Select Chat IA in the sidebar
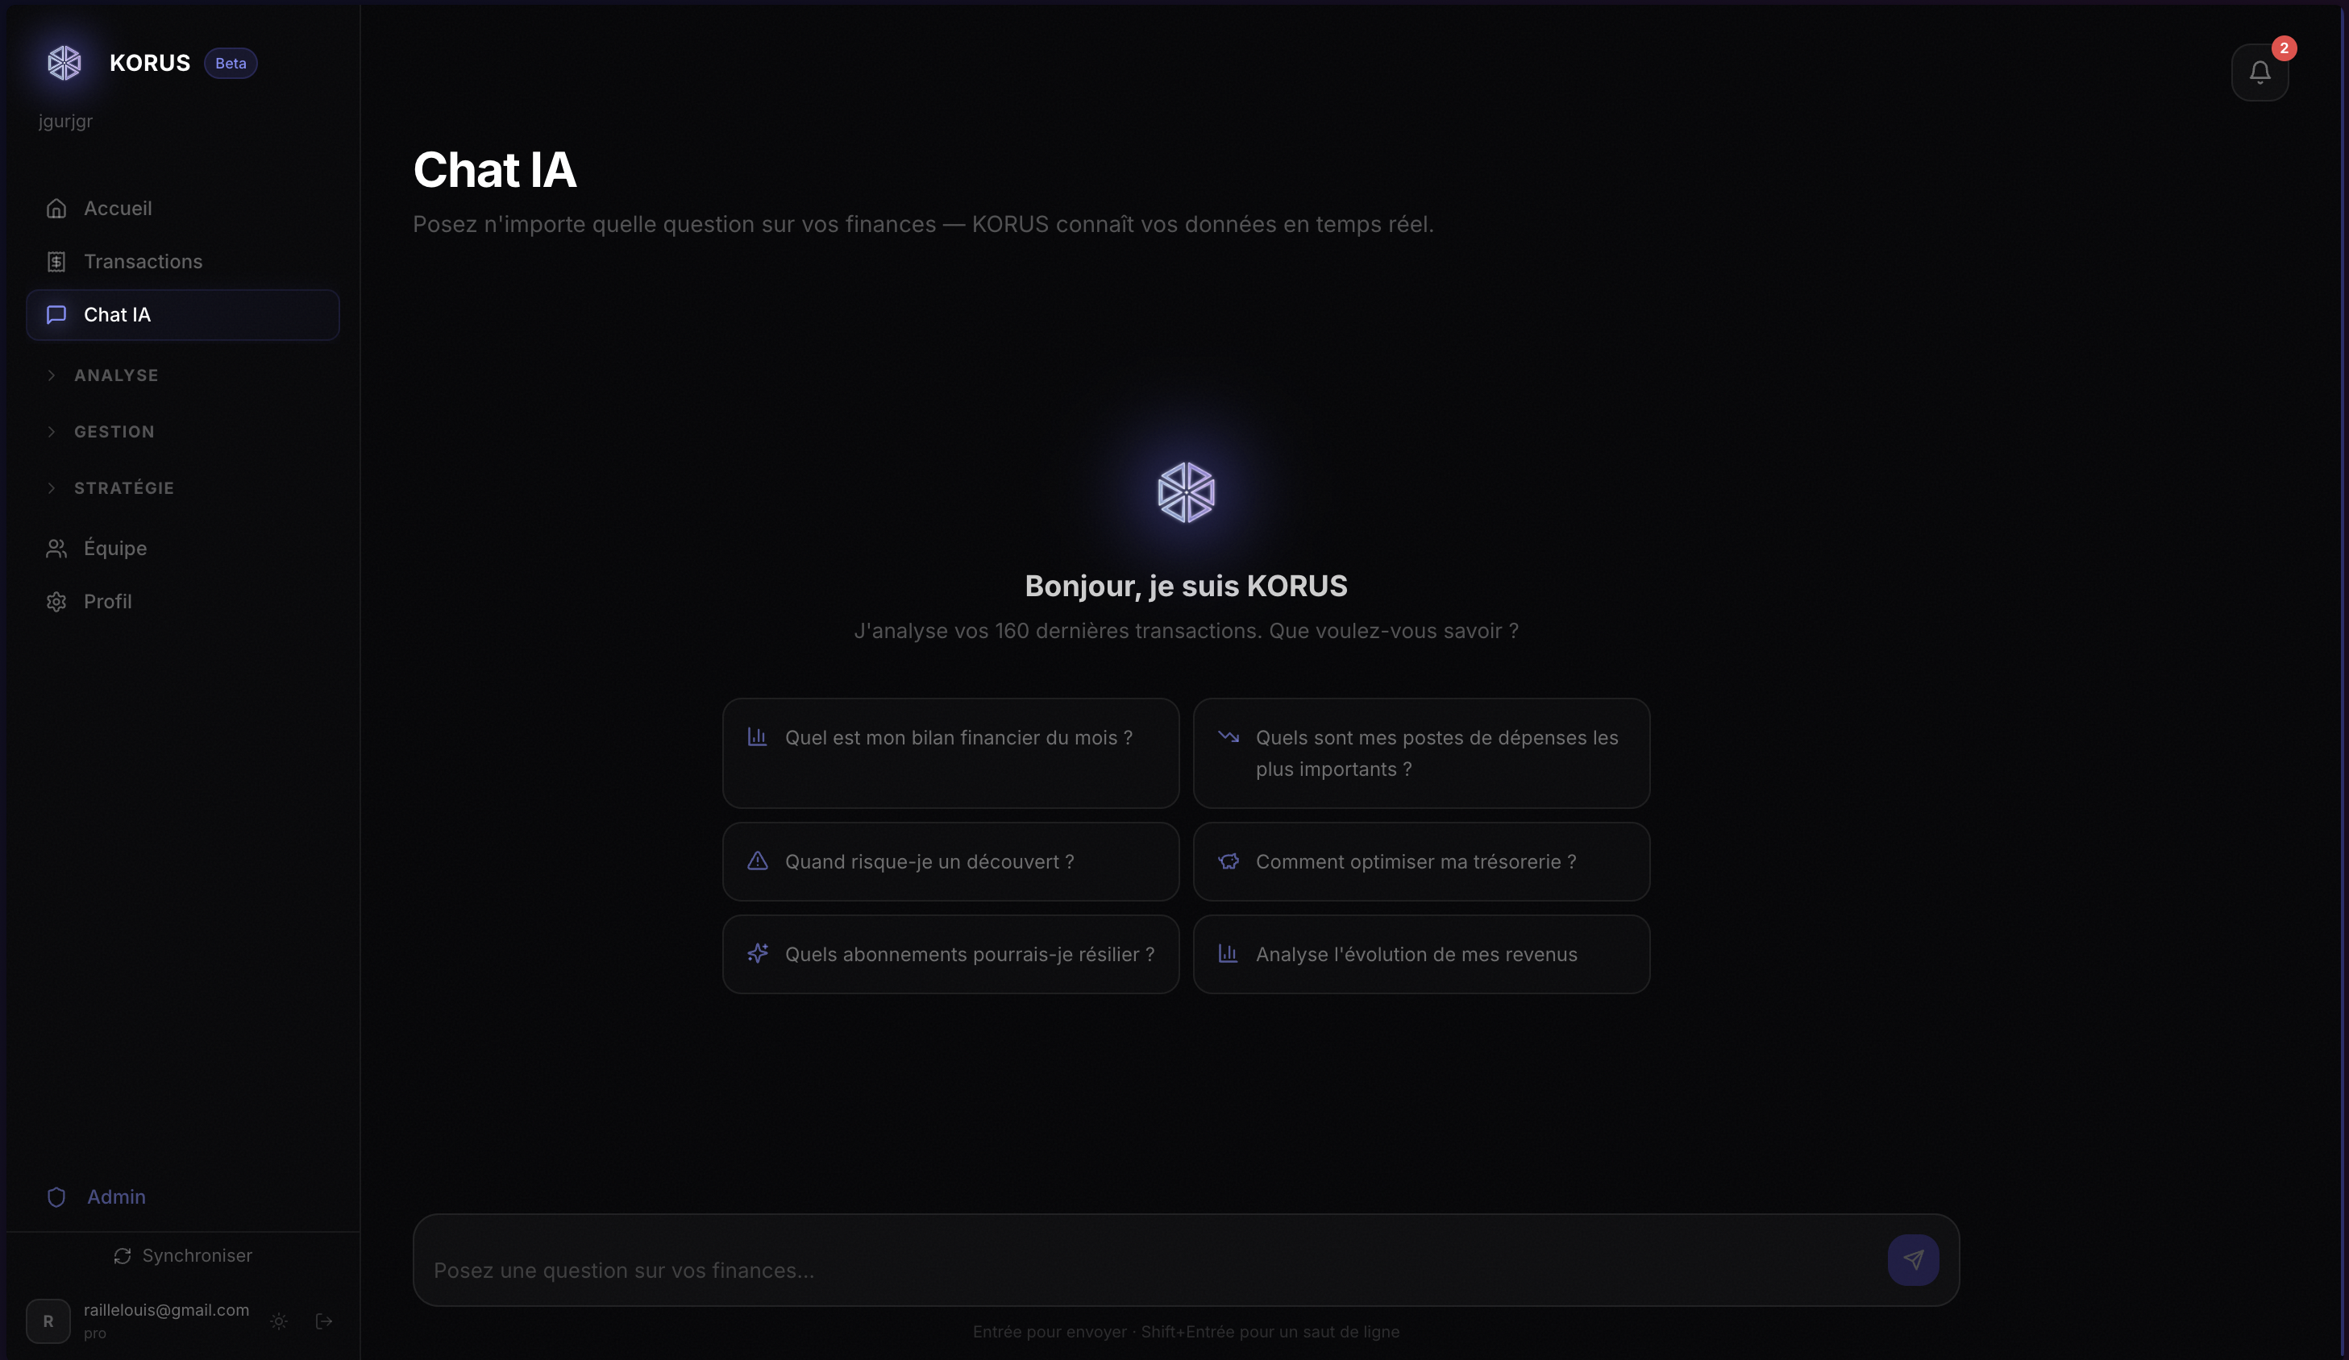Viewport: 2349px width, 1360px height. (183, 314)
